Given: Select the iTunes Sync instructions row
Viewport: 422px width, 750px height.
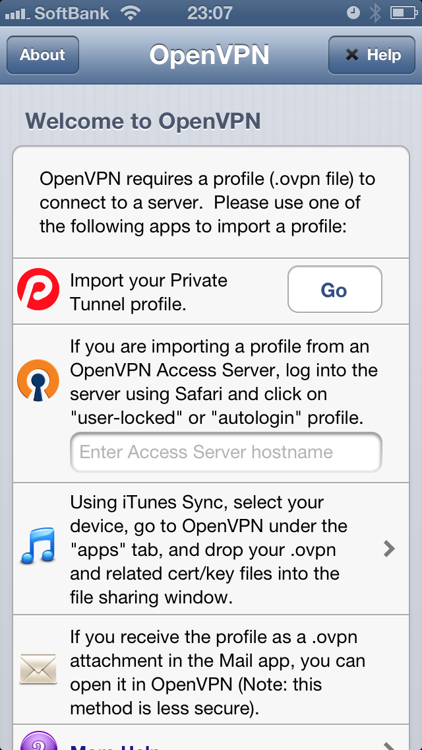Looking at the screenshot, I should point(211,549).
